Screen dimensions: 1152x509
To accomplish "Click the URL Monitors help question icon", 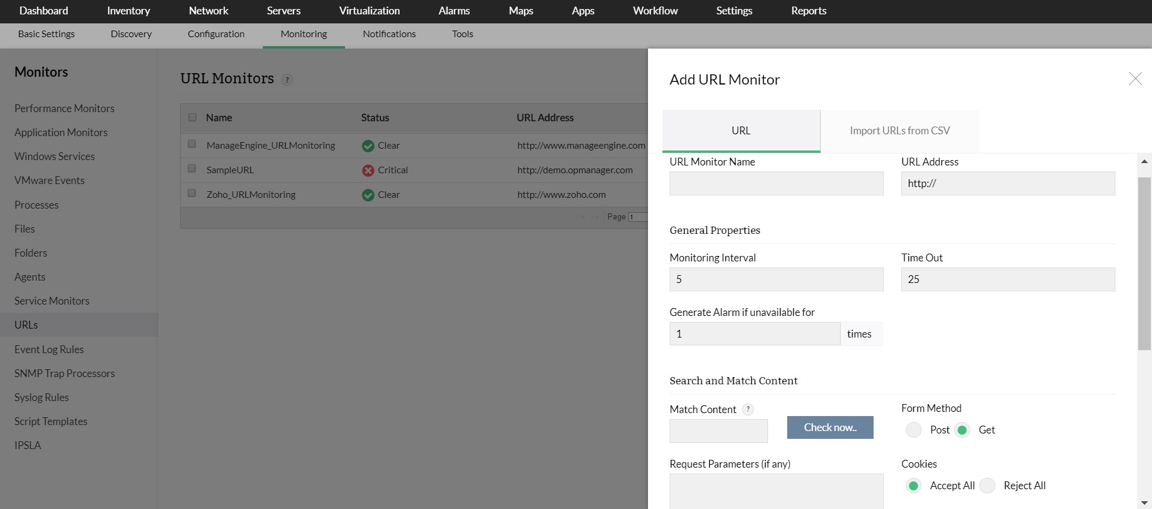I will (287, 80).
